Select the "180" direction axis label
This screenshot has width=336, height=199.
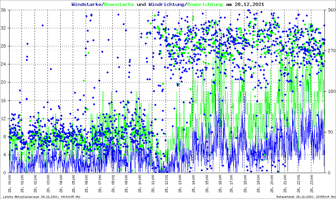click(330, 92)
